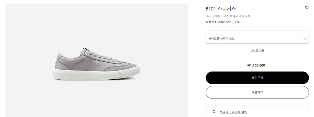Screen dimensions: 314x117
Task: Expand size list using the chevron arrow
Action: pos(305,39)
